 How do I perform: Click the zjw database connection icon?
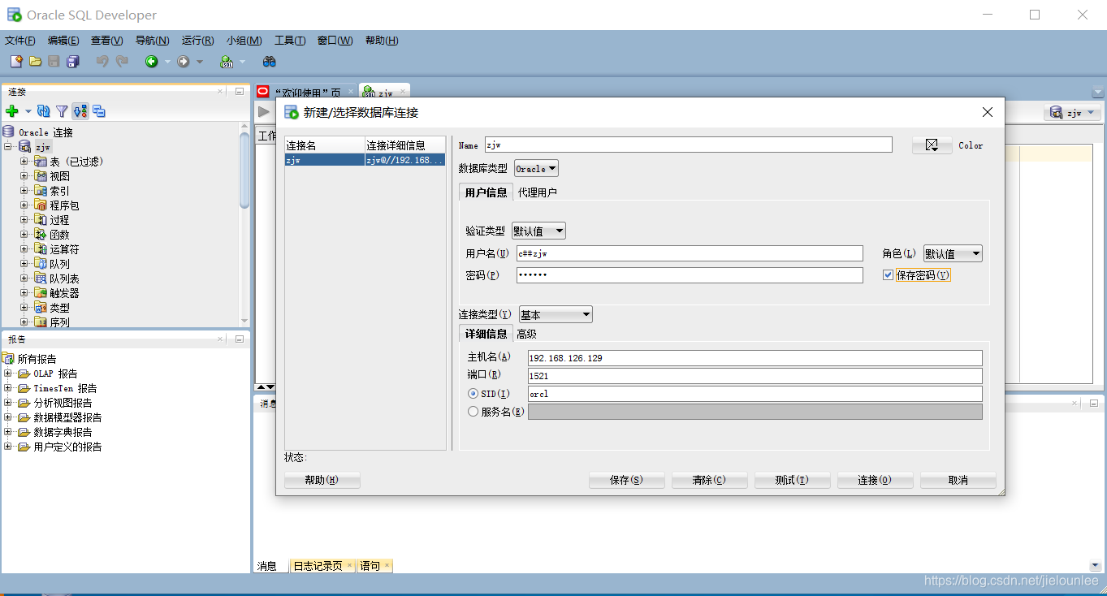click(x=25, y=147)
